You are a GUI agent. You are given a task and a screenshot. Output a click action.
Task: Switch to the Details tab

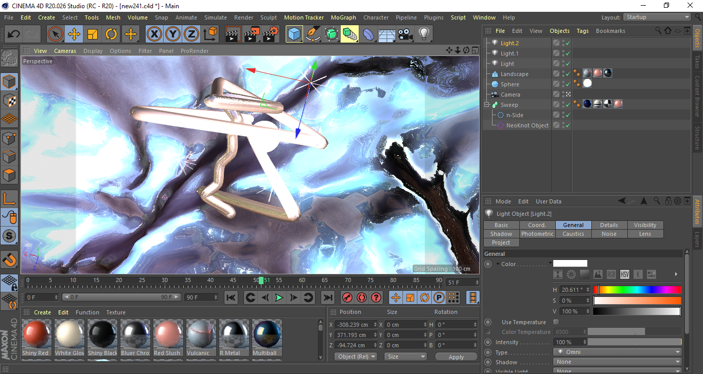[609, 225]
